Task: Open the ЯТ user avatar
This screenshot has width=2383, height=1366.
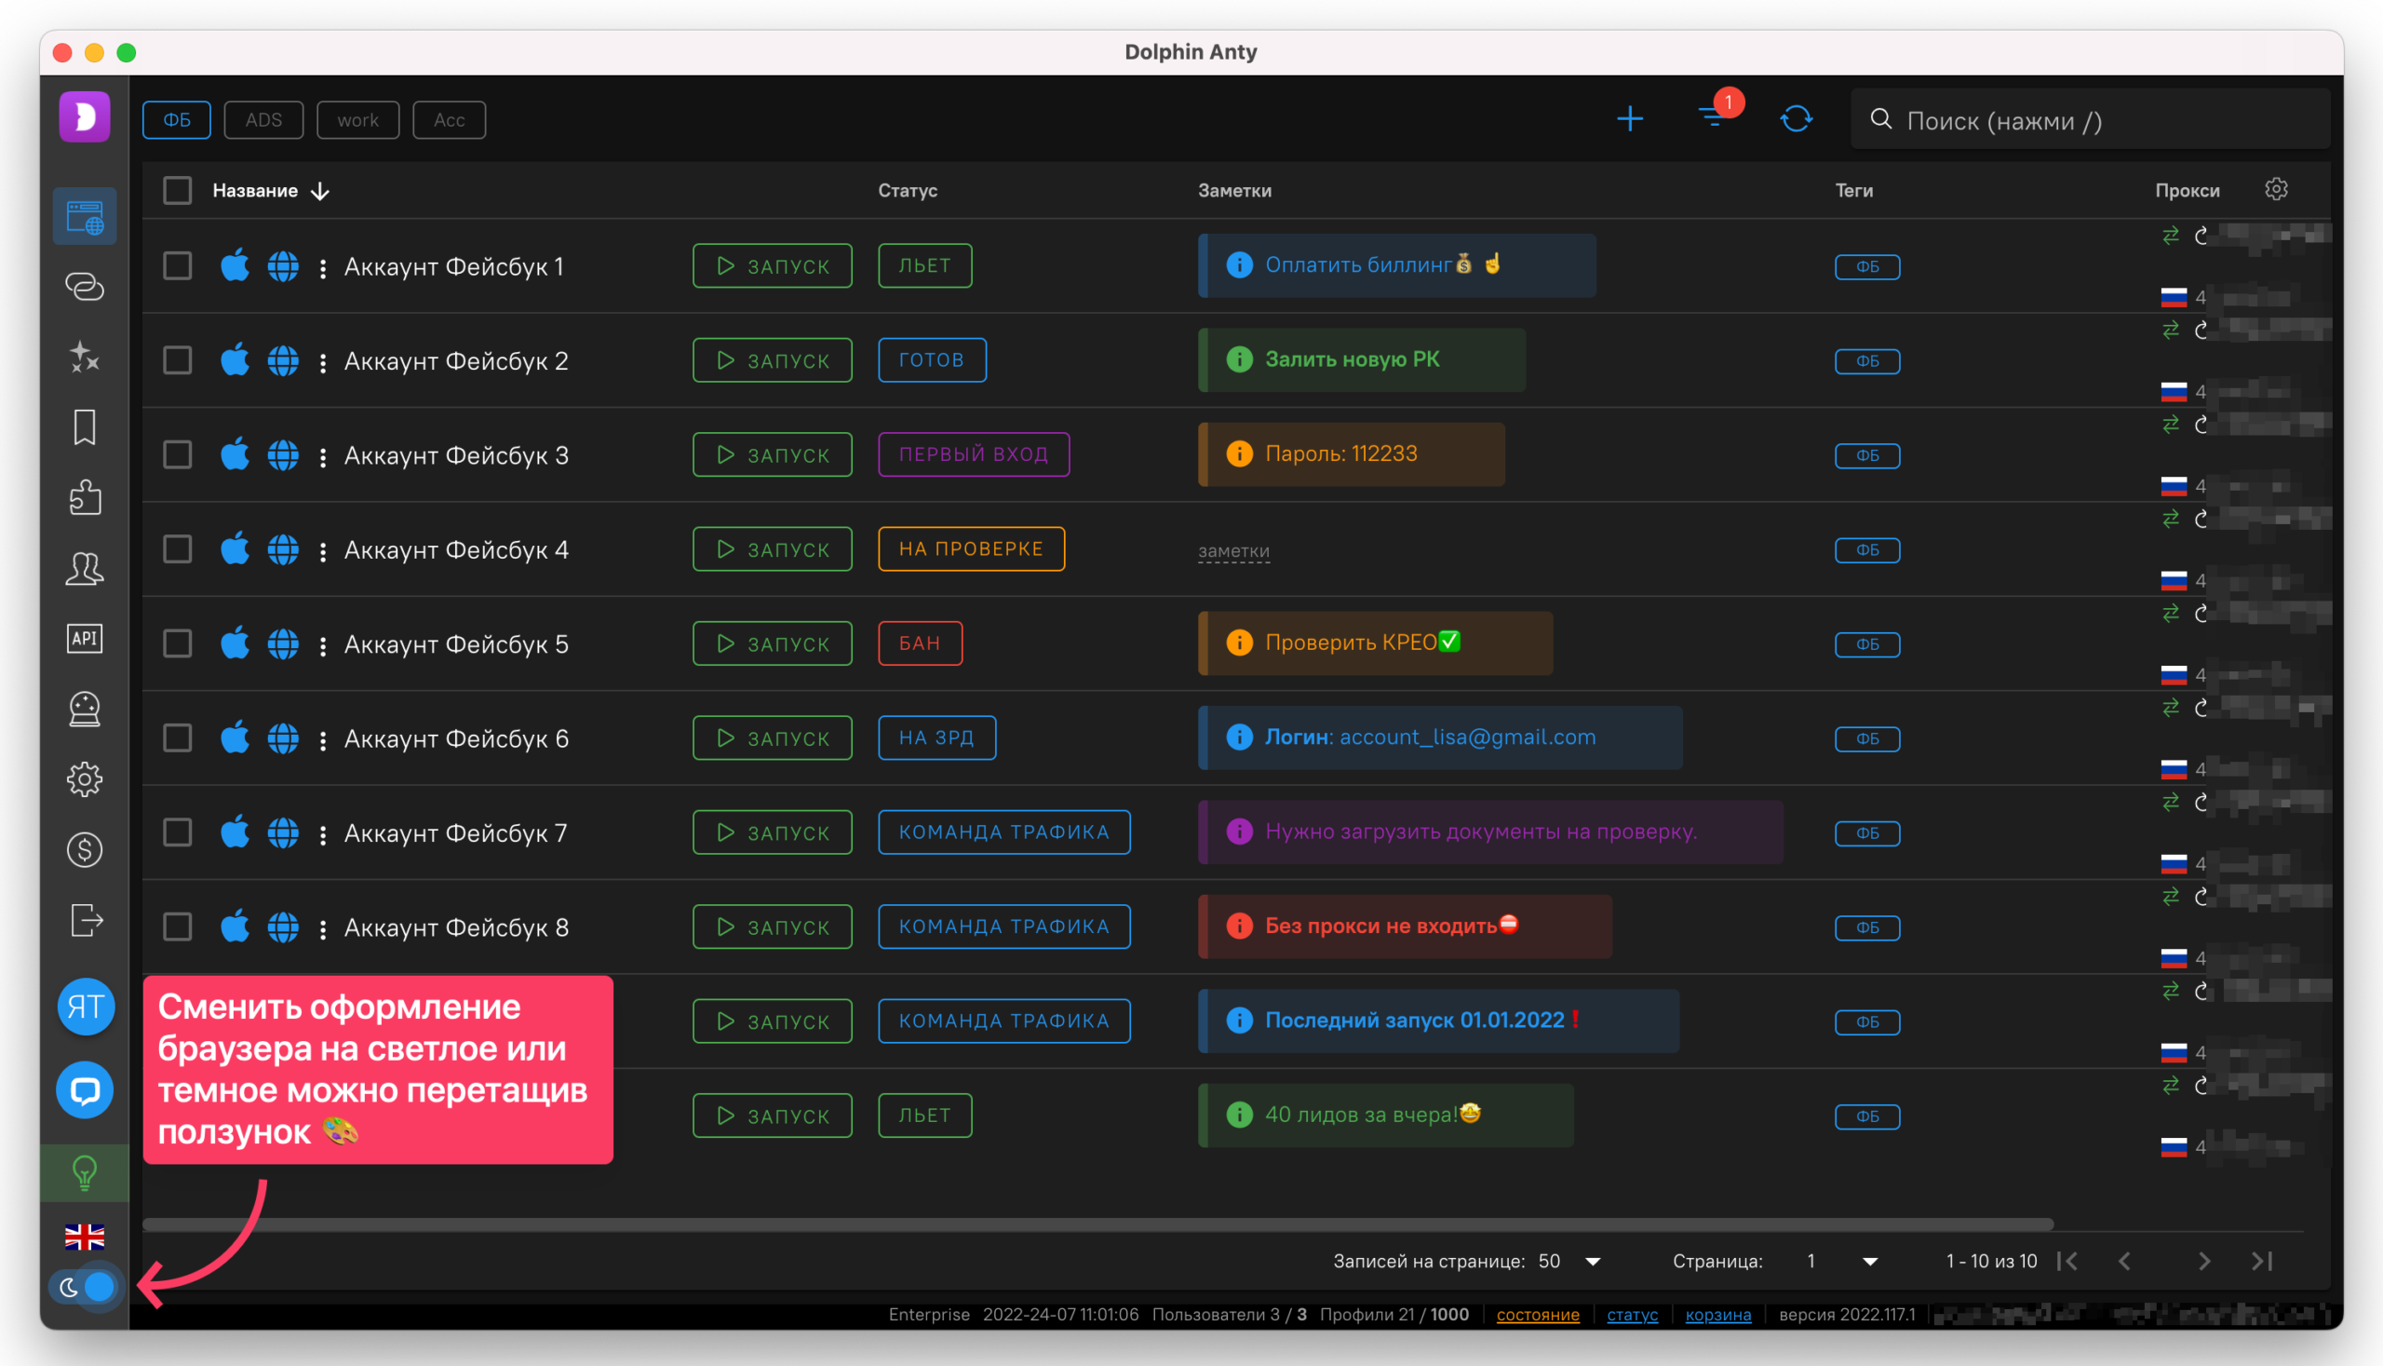Action: coord(86,1007)
